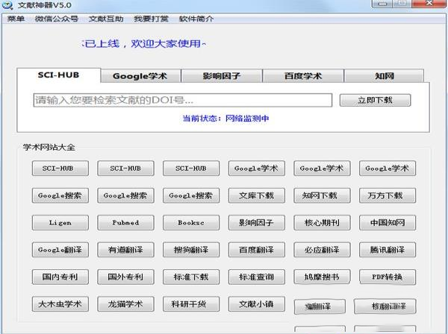This screenshot has height=334, width=448.
Task: Open the 我要打赏 menu item
Action: [151, 19]
